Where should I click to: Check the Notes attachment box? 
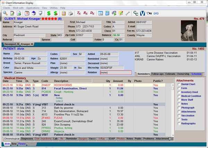point(179,104)
